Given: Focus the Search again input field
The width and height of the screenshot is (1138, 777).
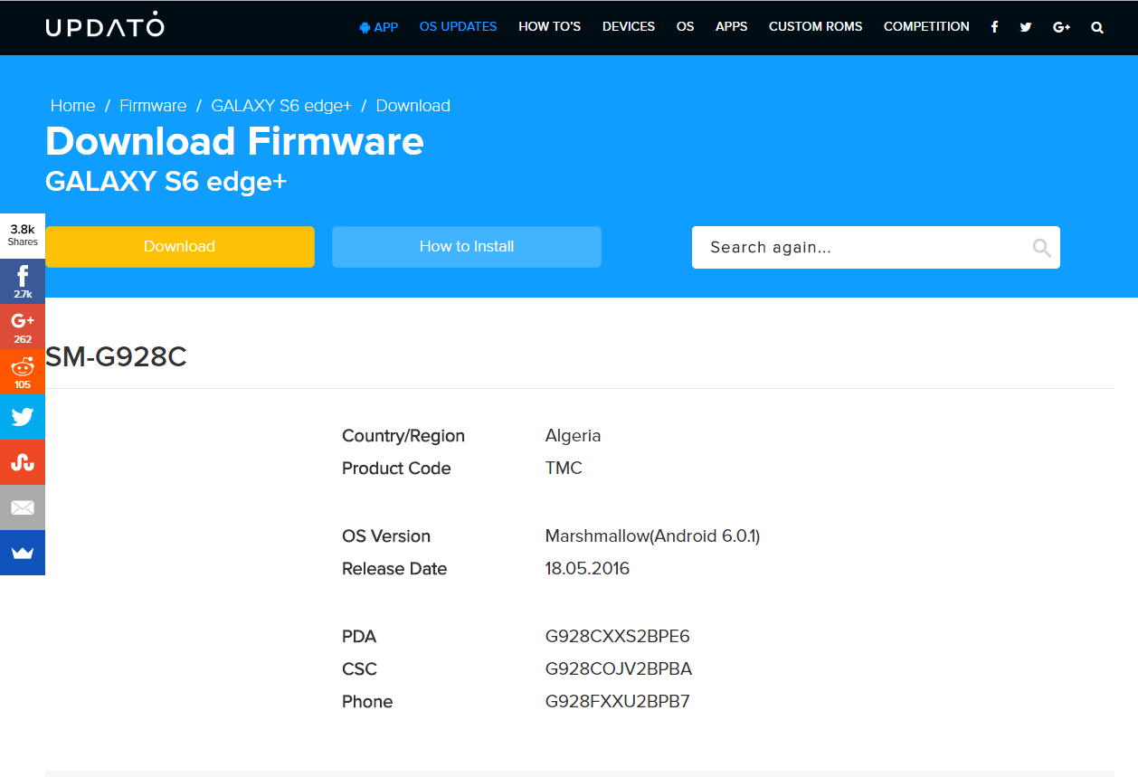Looking at the screenshot, I should [859, 248].
